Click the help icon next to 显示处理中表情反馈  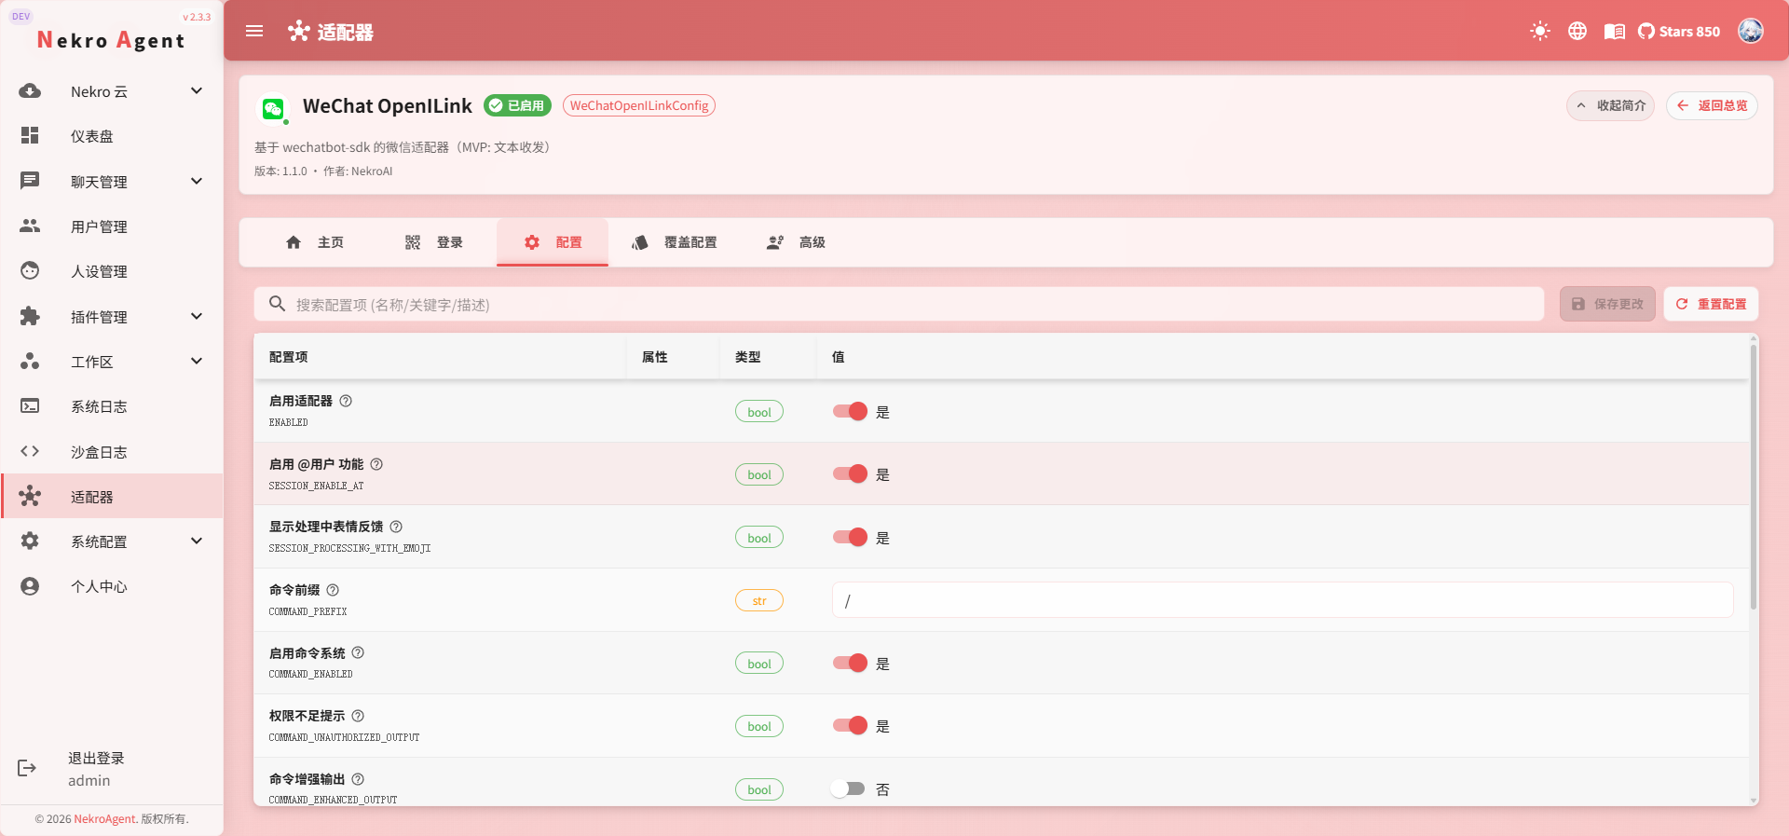pos(396,527)
